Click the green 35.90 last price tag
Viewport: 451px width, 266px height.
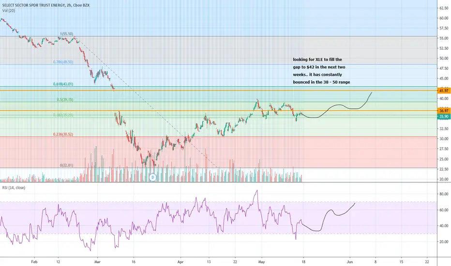click(444, 117)
